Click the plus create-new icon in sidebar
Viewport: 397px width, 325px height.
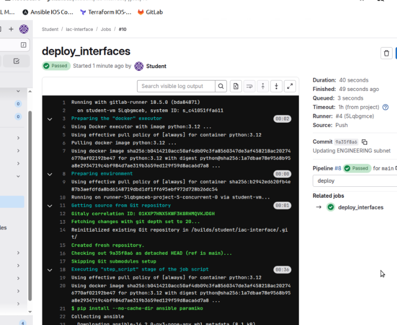pos(11,29)
